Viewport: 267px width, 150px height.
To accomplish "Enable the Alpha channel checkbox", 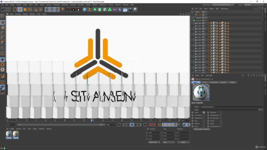I will pos(221,124).
